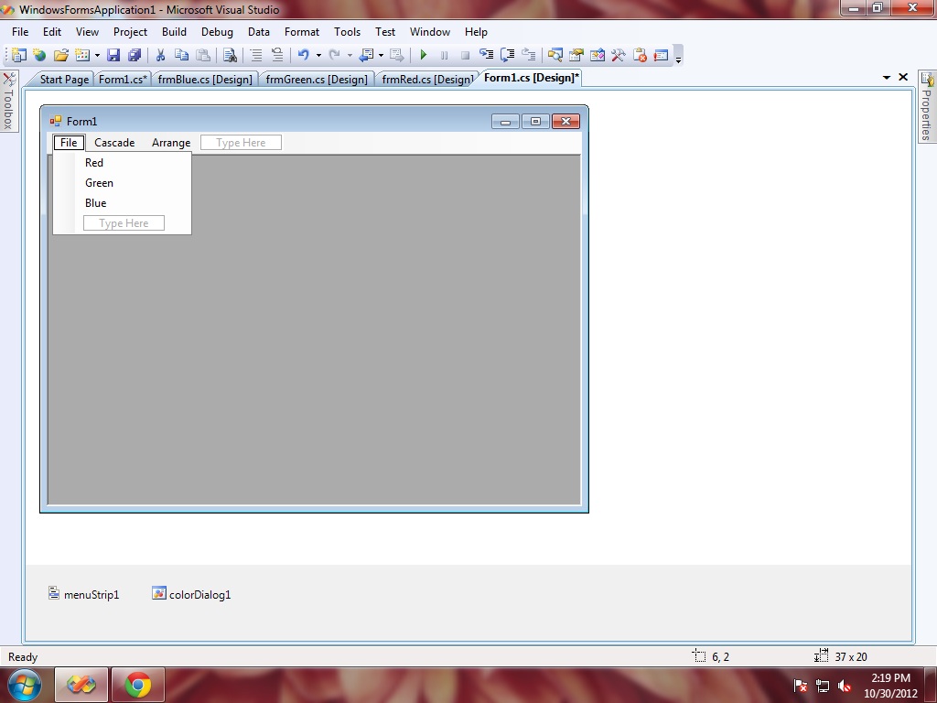Open the Debug menu

point(217,31)
